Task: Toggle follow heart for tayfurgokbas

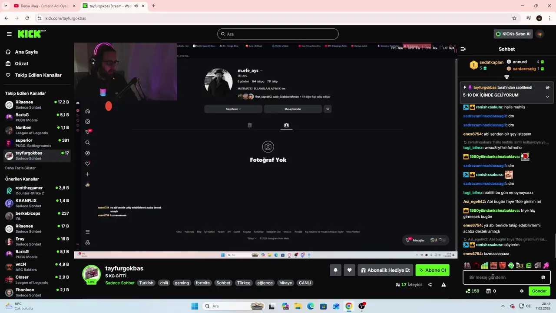Action: coord(349,270)
